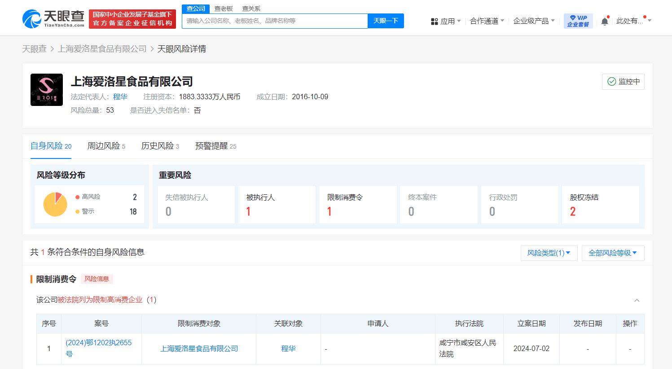Click the 上海爱洛星食品有限公司 breadcrumb link
The width and height of the screenshot is (672, 369).
click(102, 49)
